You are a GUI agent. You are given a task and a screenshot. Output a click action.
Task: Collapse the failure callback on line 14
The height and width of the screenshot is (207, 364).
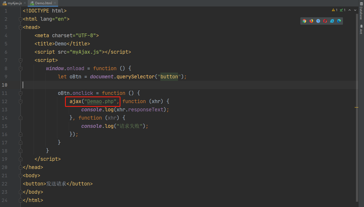pyautogui.click(x=21, y=118)
